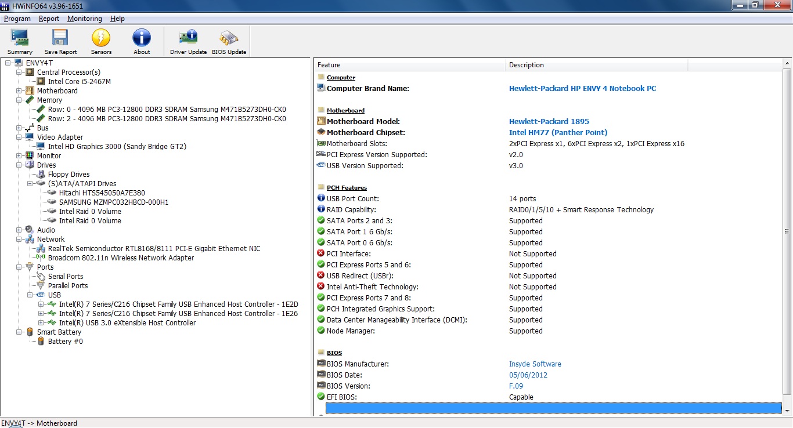Click the Drives icon in tree
Viewport: 793px width, 428px height.
pos(30,165)
